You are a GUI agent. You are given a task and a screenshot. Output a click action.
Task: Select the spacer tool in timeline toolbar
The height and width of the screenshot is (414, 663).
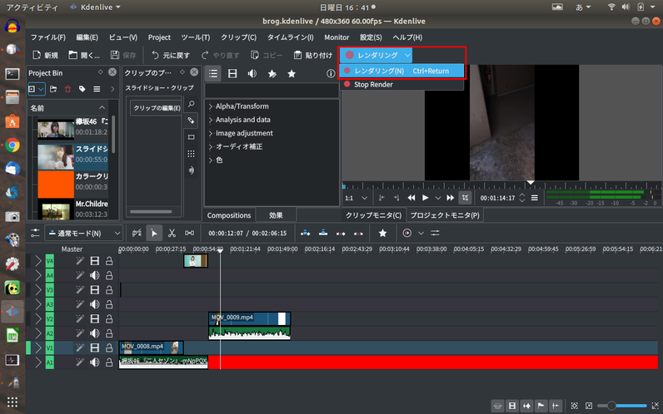pyautogui.click(x=189, y=233)
